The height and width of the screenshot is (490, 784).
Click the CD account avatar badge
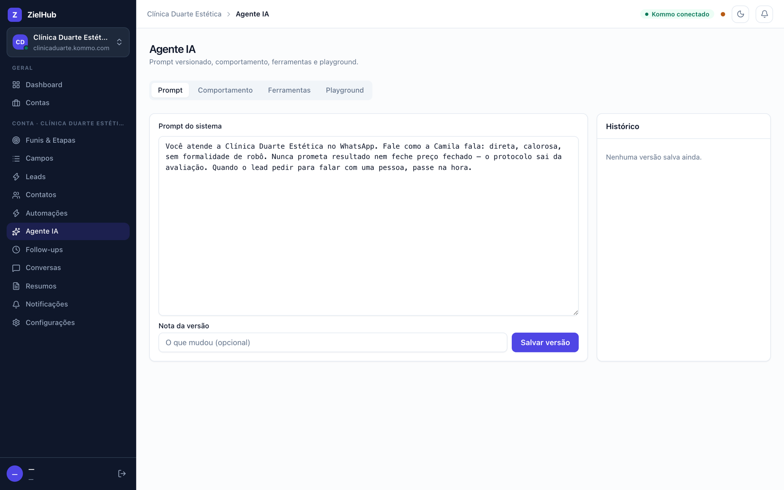click(x=20, y=42)
